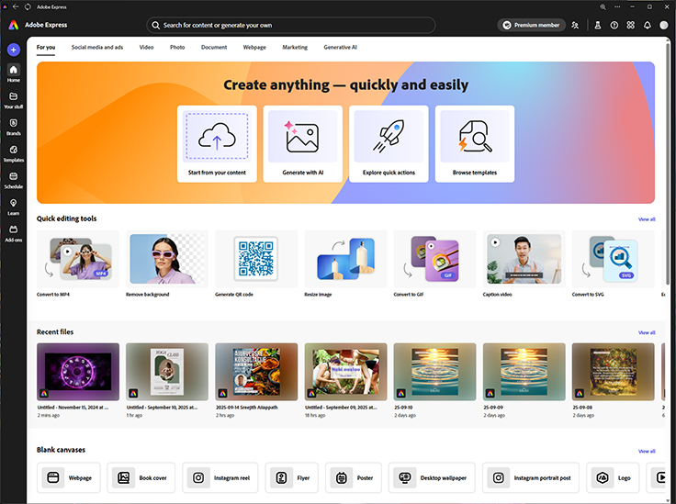Open the help question mark icon

pyautogui.click(x=614, y=26)
